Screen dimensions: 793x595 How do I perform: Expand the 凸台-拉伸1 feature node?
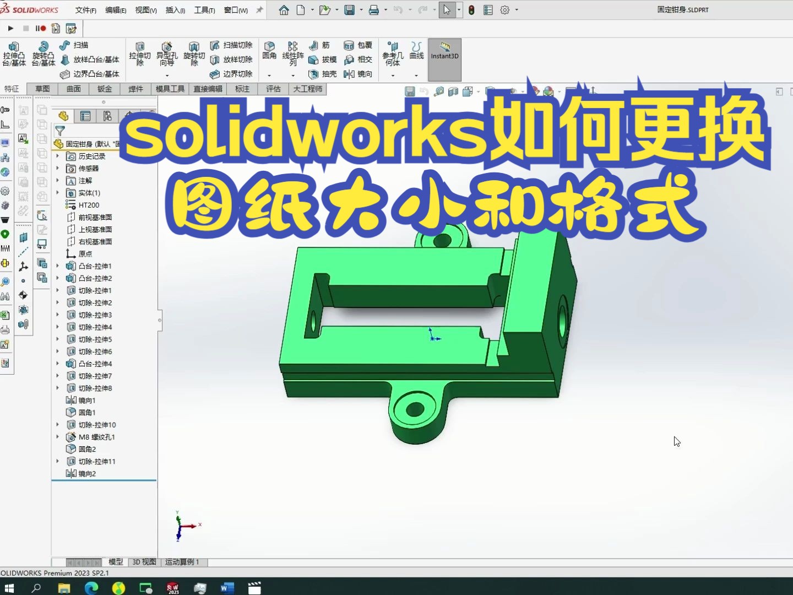click(58, 266)
